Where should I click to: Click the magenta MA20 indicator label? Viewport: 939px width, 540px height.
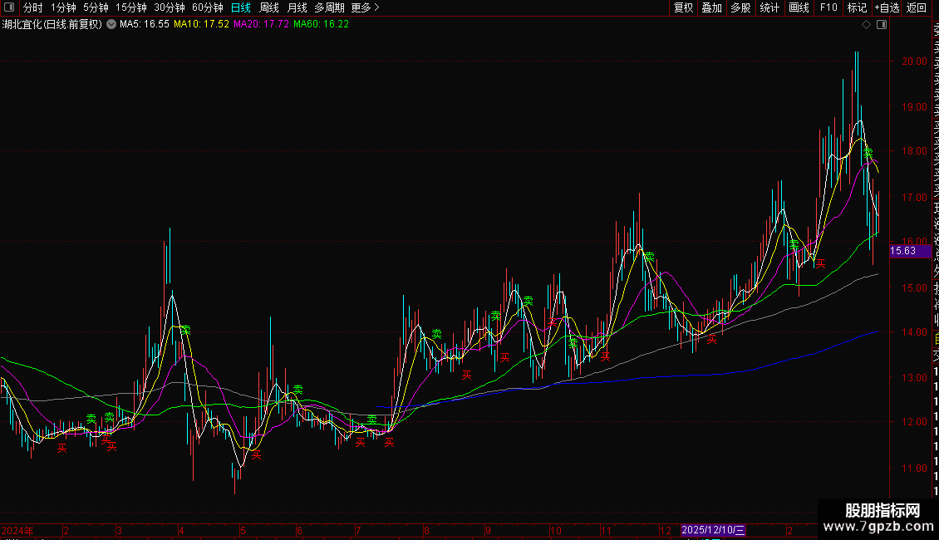click(261, 25)
